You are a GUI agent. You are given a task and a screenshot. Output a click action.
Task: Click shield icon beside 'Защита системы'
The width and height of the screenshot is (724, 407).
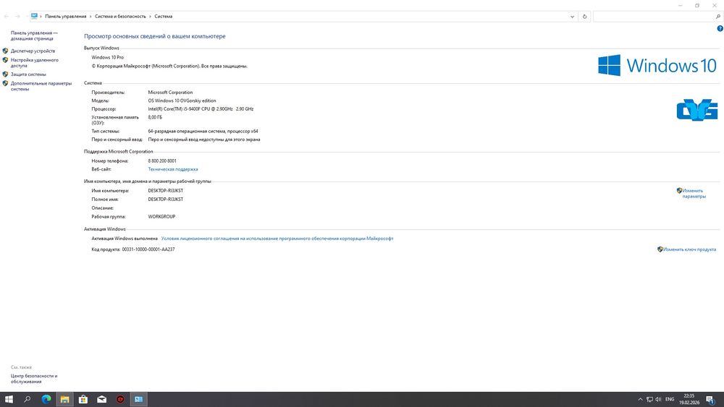pyautogui.click(x=6, y=74)
